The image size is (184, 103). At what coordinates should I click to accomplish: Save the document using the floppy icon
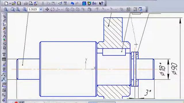tap(19, 3)
